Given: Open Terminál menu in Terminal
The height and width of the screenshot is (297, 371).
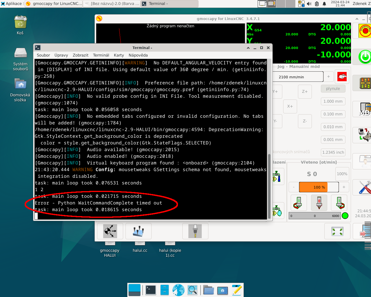Looking at the screenshot, I should [x=101, y=55].
